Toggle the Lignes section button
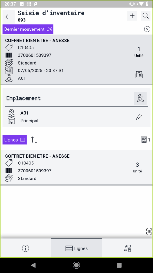153x273 pixels. coord(15,140)
